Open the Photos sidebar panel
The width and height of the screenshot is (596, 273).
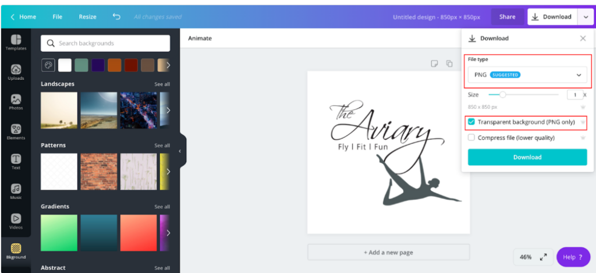pos(16,102)
